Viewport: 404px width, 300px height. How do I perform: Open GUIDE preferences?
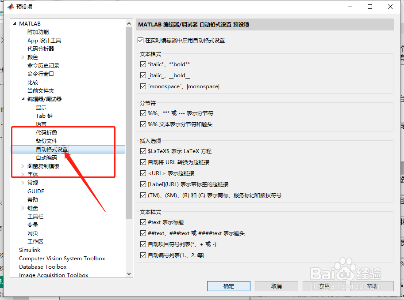36,191
